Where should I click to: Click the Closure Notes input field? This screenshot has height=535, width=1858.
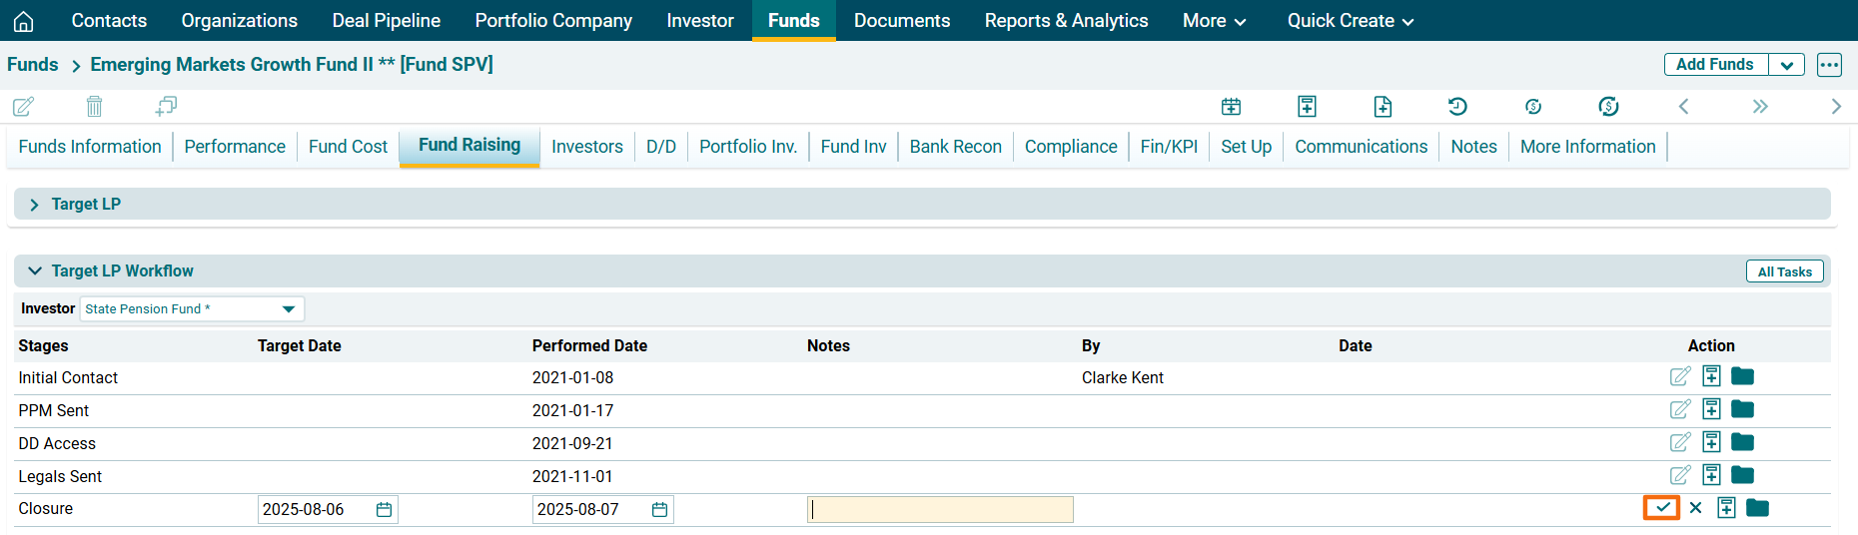[939, 510]
